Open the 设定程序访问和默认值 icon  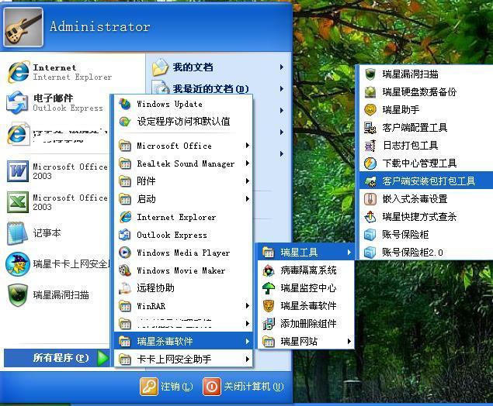(x=125, y=122)
